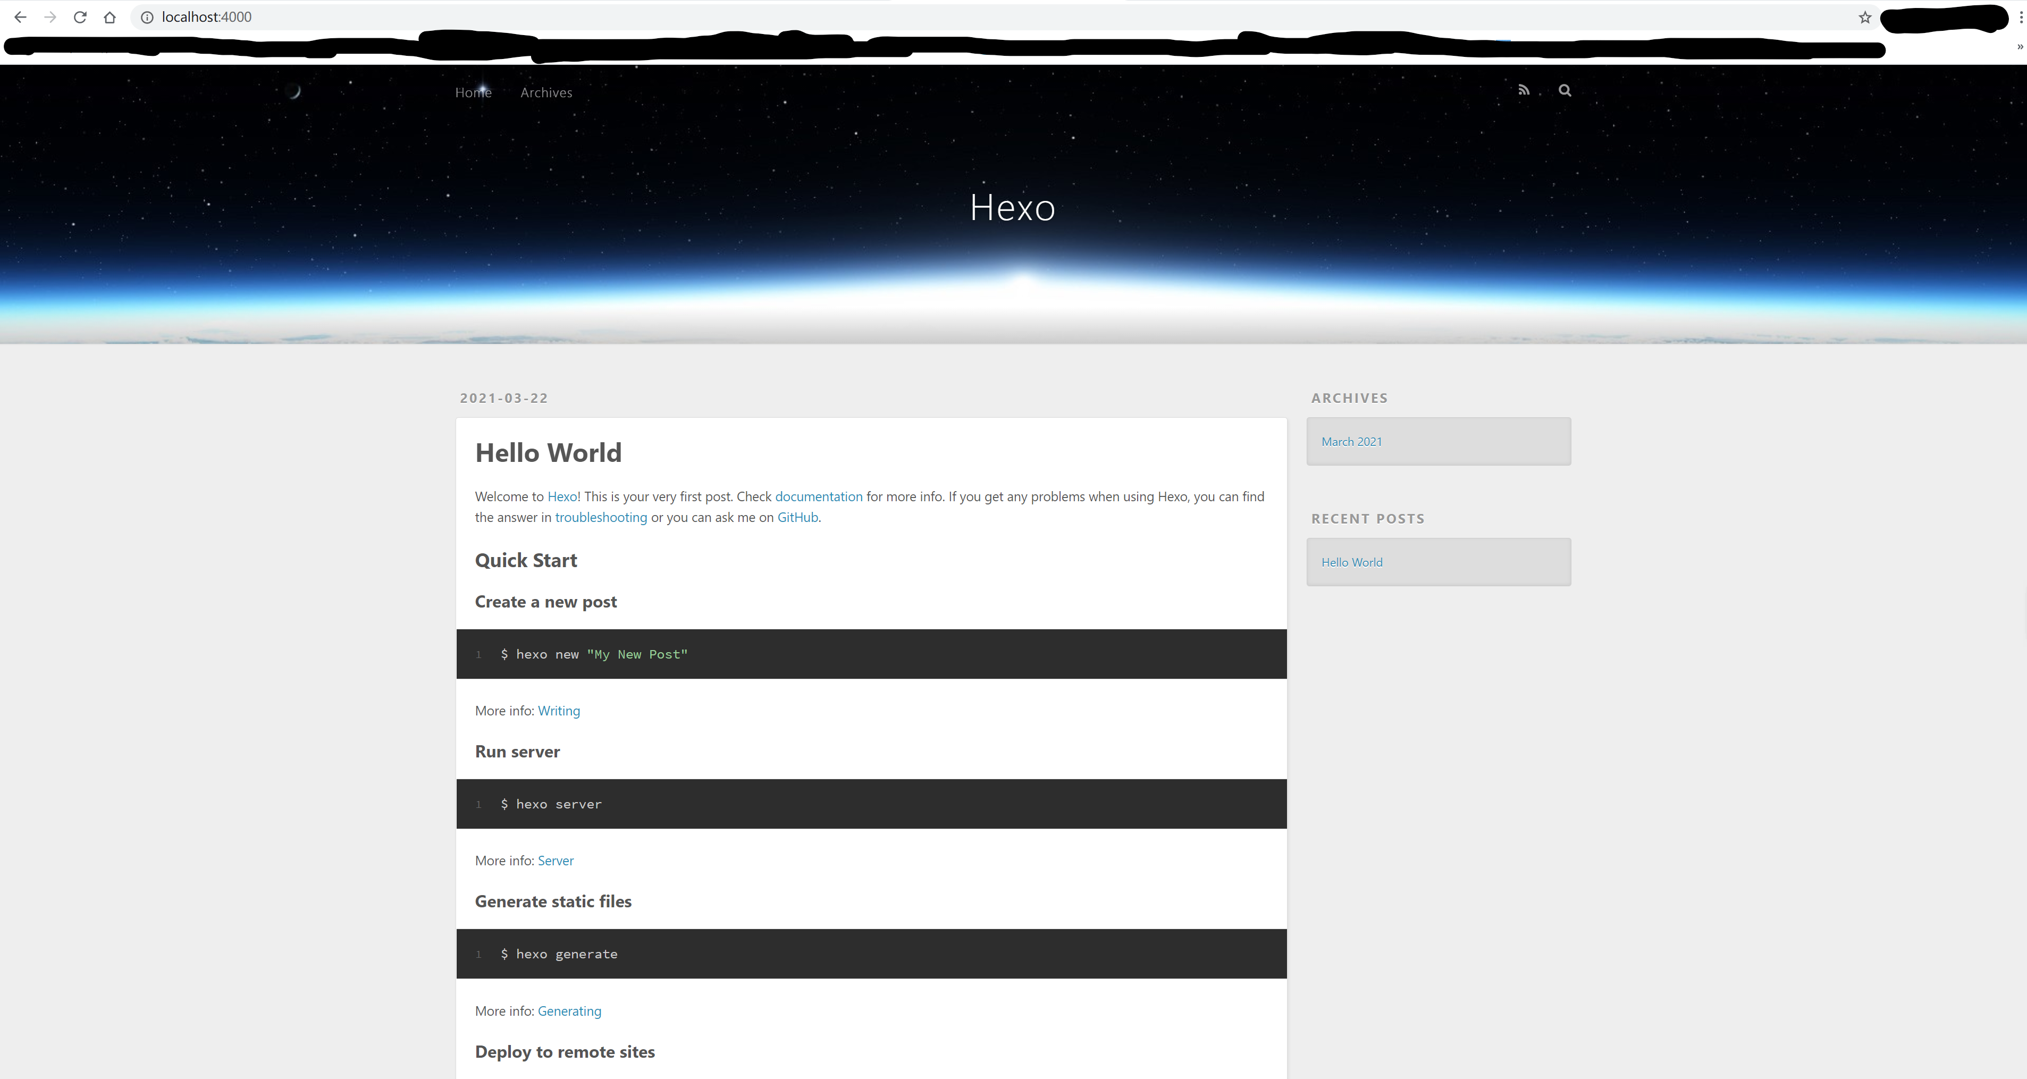The width and height of the screenshot is (2027, 1079).
Task: Click the Home navigation menu item
Action: tap(473, 93)
